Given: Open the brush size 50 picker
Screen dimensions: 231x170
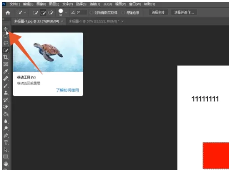Looking at the screenshot, I should pyautogui.click(x=60, y=12).
